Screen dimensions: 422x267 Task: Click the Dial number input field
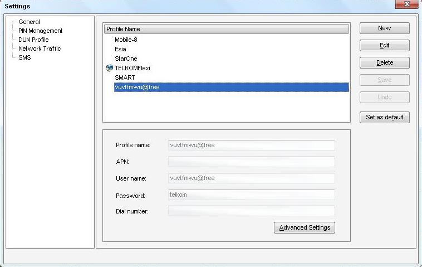(252, 211)
